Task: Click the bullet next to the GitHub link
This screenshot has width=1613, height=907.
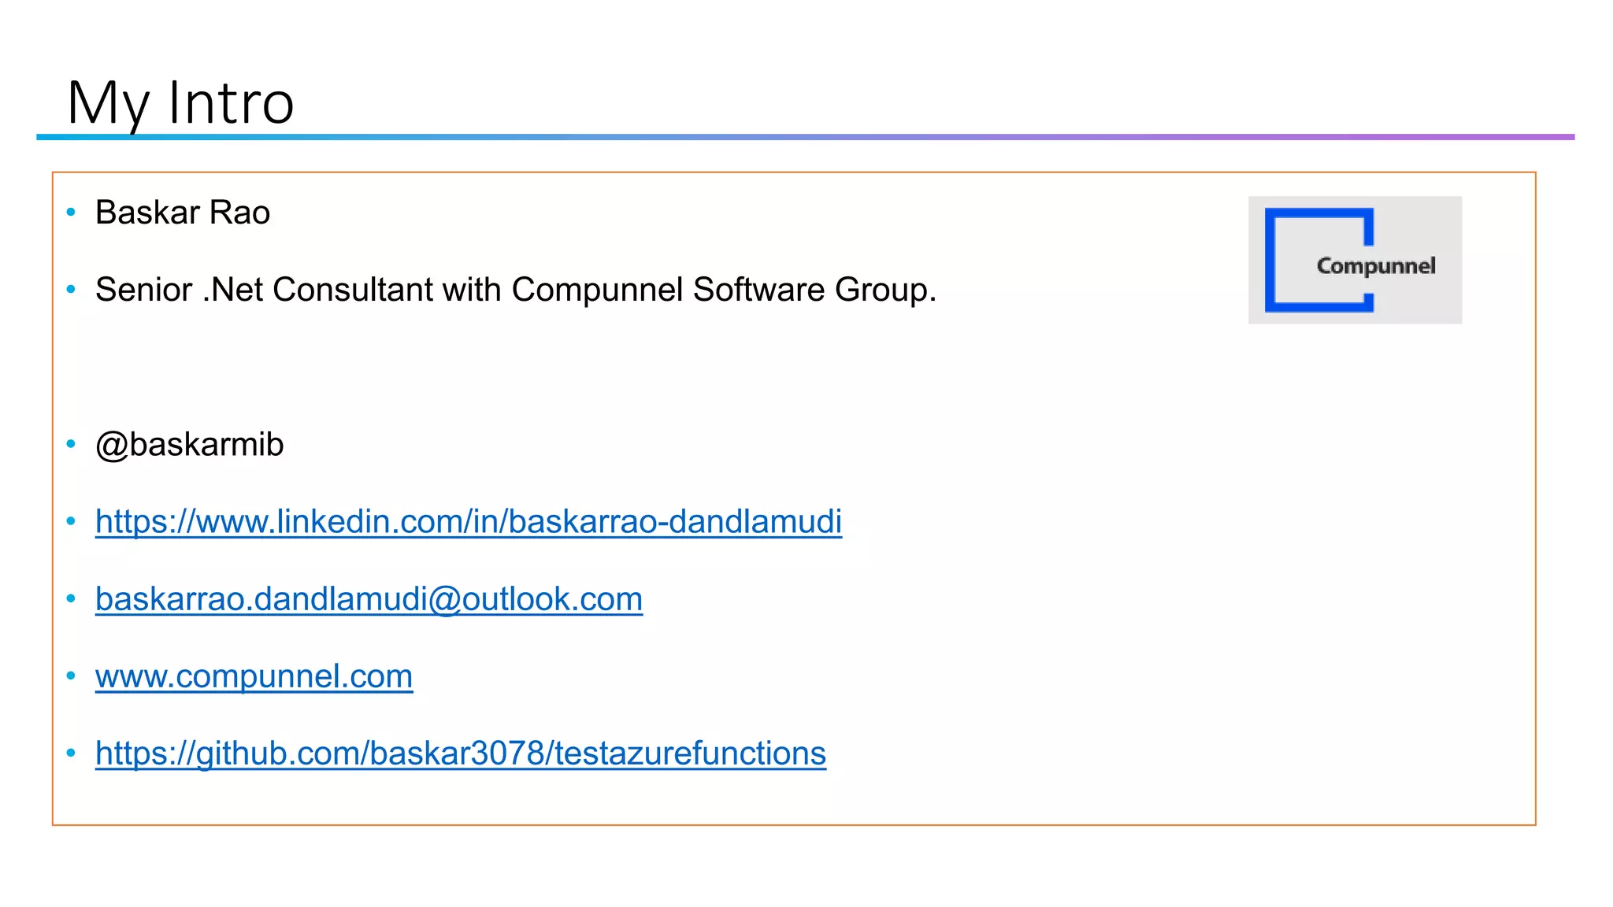Action: click(71, 753)
